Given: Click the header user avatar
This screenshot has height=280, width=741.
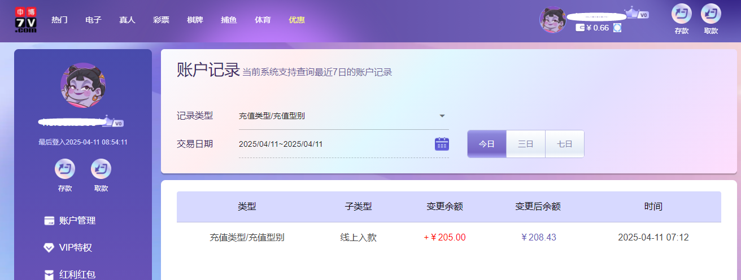Looking at the screenshot, I should 553,20.
